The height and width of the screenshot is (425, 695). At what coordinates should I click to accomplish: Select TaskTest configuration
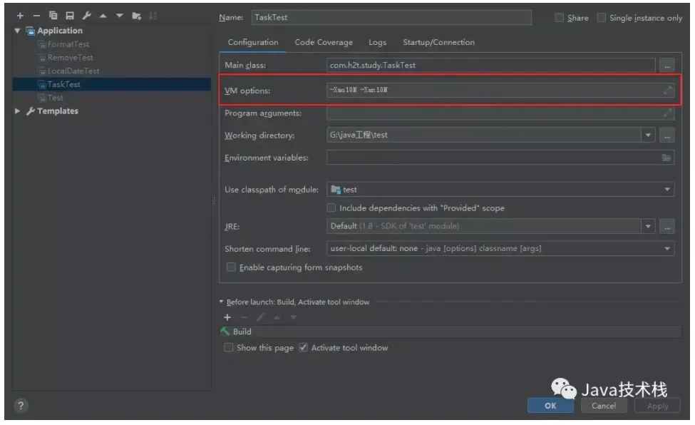coord(112,84)
